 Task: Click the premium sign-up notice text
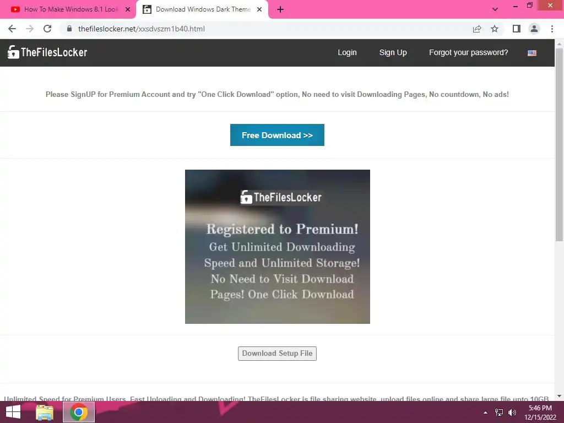pyautogui.click(x=277, y=95)
